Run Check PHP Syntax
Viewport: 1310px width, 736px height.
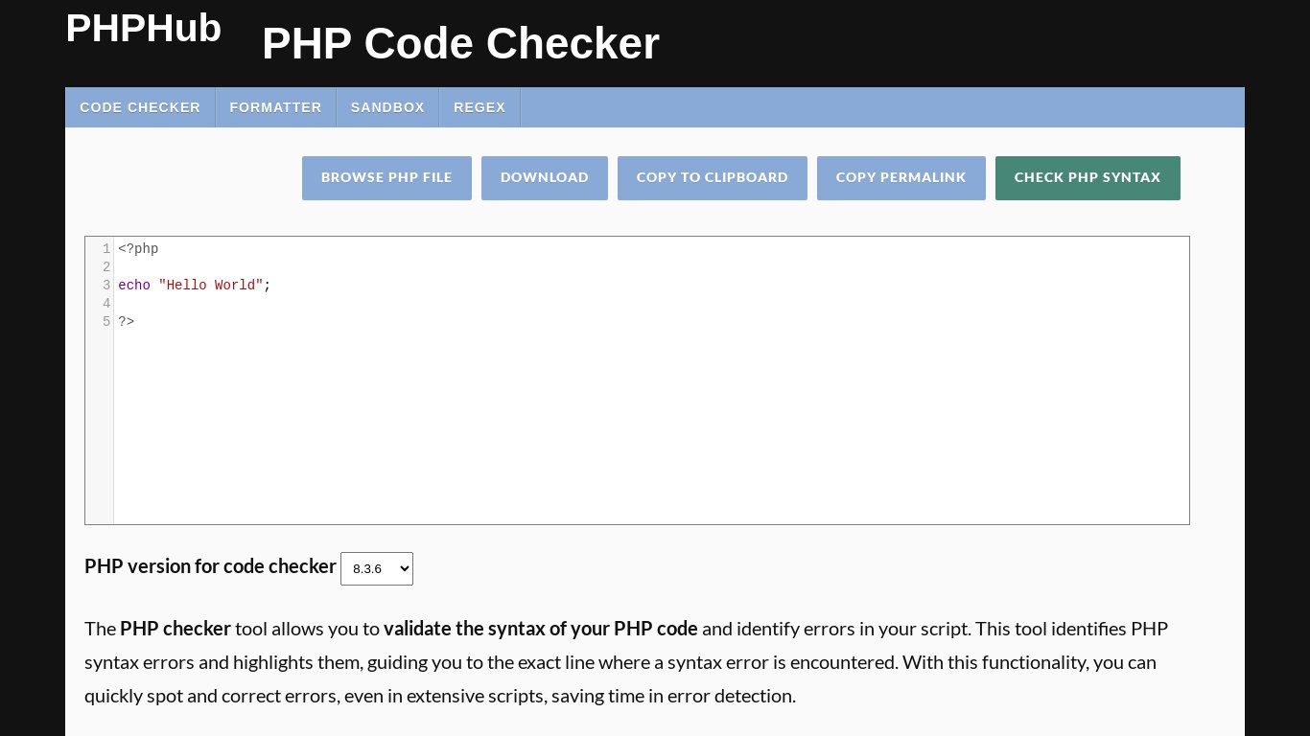point(1088,178)
